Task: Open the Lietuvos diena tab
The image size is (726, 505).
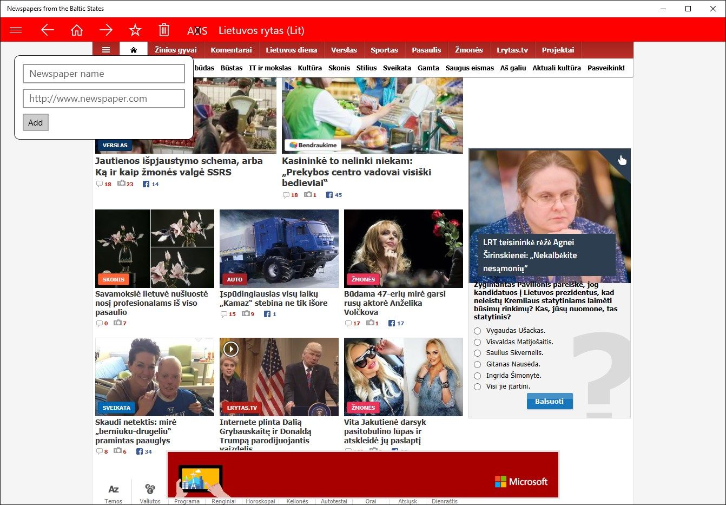Action: [292, 50]
